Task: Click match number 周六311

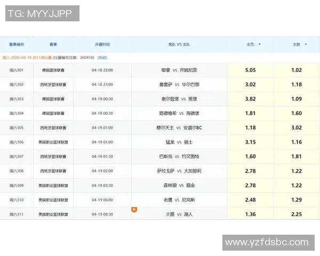Action: pyautogui.click(x=17, y=214)
